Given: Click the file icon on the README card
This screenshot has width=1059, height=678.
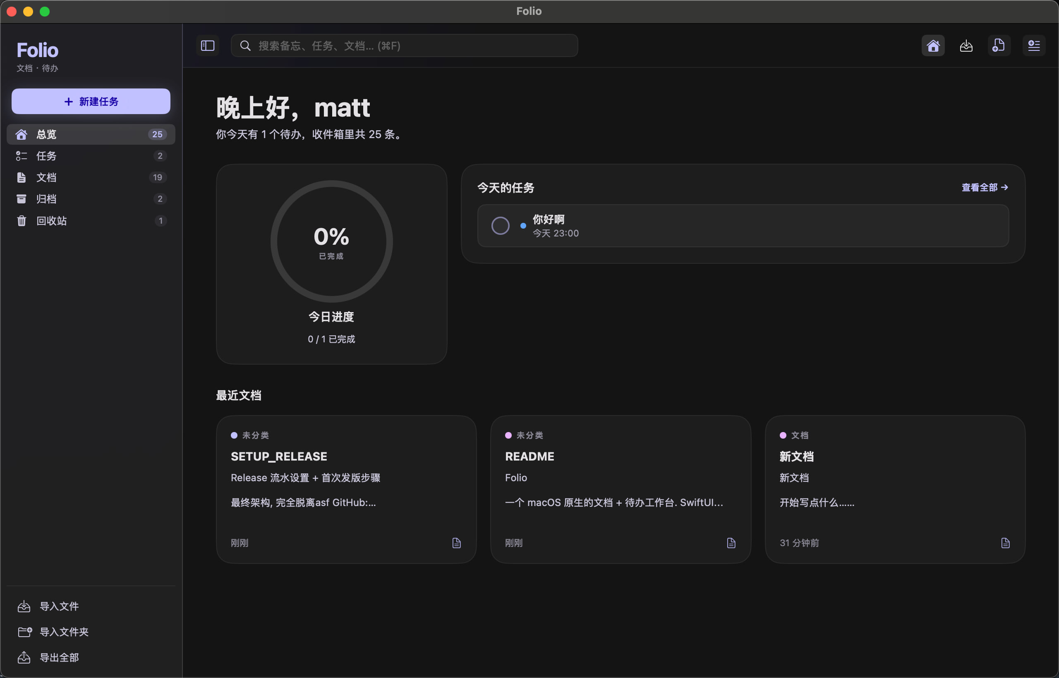Looking at the screenshot, I should (x=731, y=543).
